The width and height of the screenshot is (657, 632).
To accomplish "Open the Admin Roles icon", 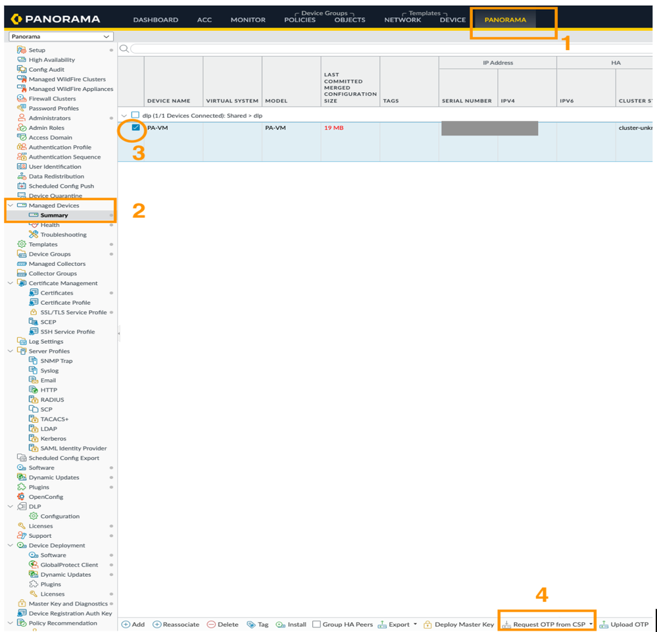I will coord(21,128).
